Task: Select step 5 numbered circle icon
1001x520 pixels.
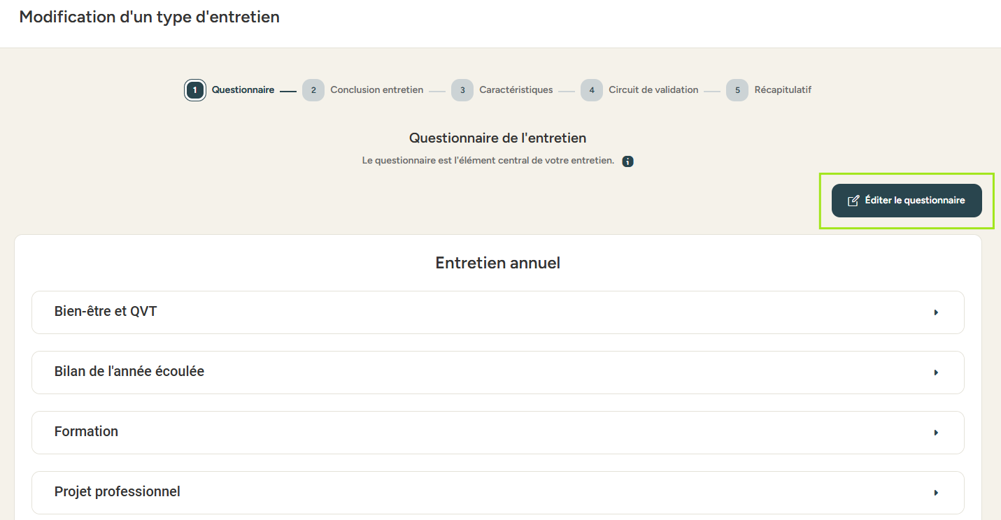Action: 737,90
